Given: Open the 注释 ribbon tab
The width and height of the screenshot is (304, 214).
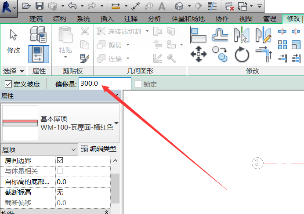Looking at the screenshot, I should [130, 19].
